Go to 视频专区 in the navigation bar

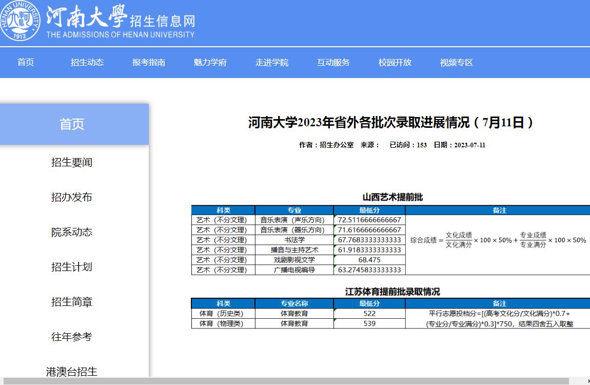[457, 63]
